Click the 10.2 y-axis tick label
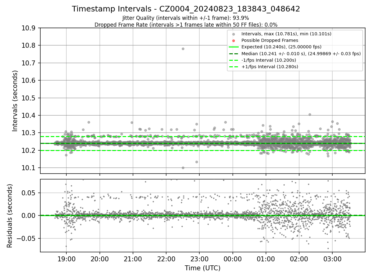The width and height of the screenshot is (372, 279). [x=29, y=150]
